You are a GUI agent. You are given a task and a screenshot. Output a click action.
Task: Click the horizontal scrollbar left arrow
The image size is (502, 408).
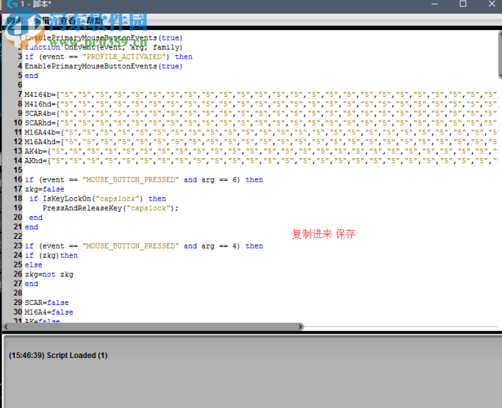(x=6, y=326)
